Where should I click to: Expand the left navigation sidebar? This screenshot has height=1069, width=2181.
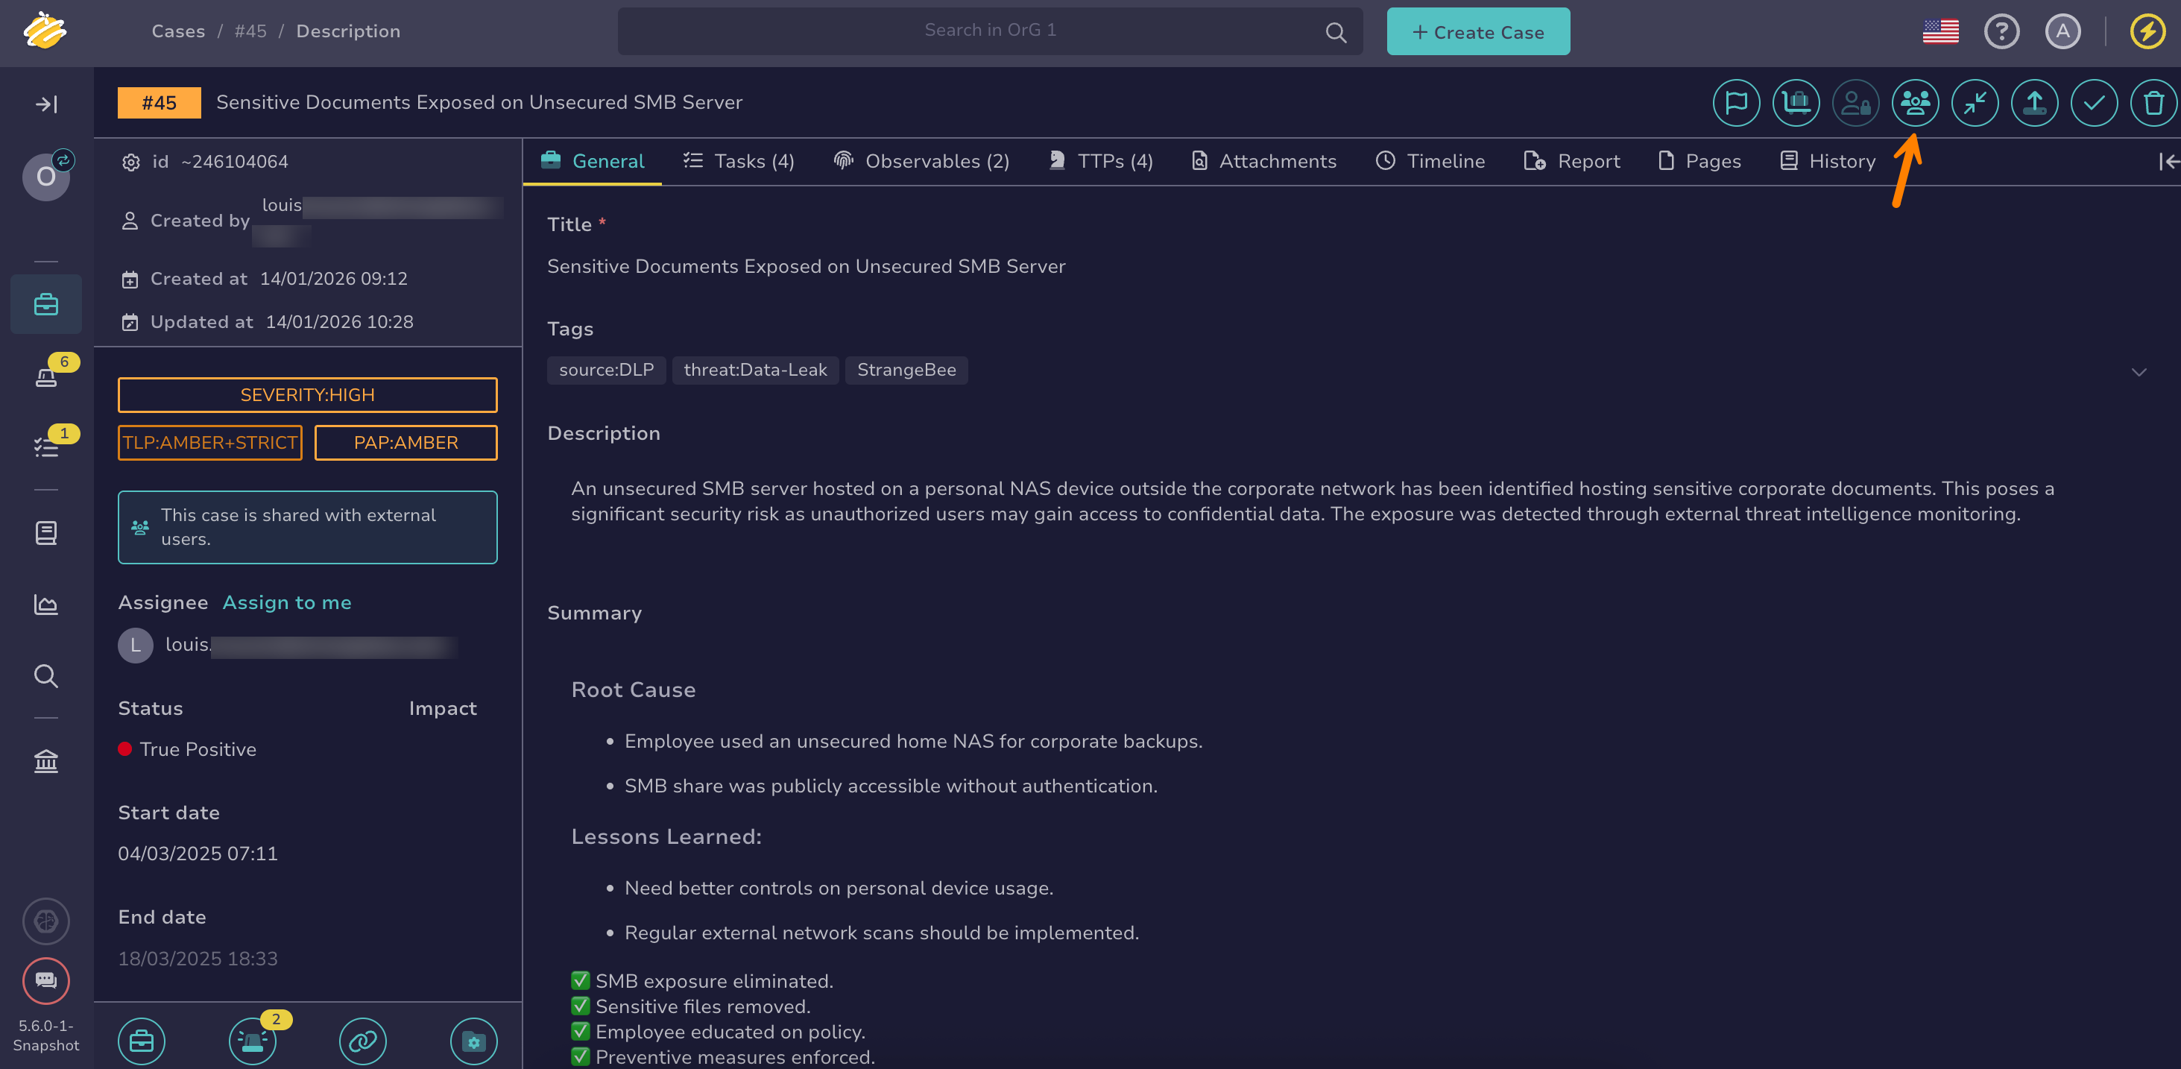click(x=45, y=104)
